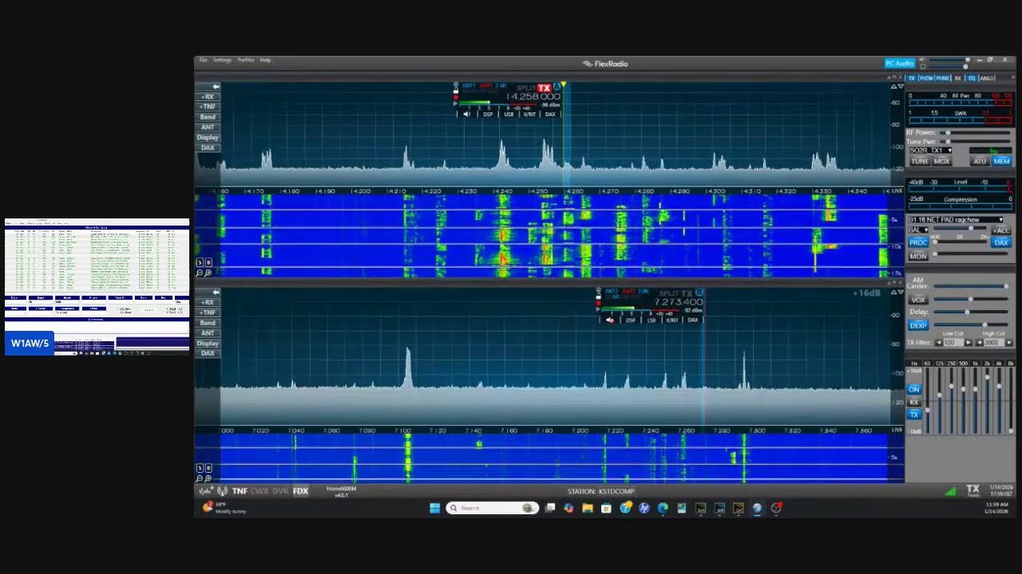Click +TNF on the lower panadapter

[x=208, y=313]
